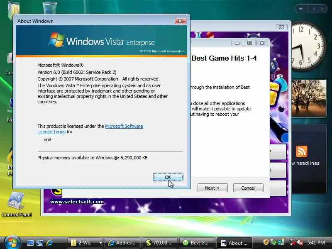Close the About Windows dialog
Screen dimensions: 332x249
[181, 21]
